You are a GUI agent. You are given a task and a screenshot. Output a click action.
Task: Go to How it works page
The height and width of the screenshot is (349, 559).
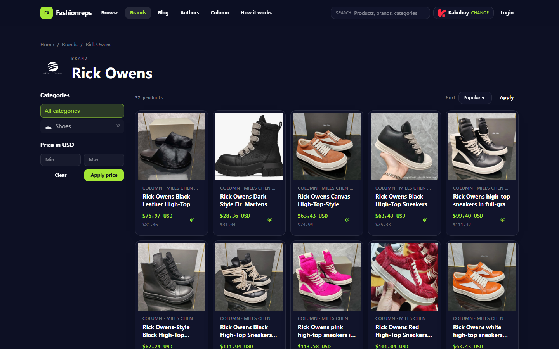pyautogui.click(x=256, y=13)
